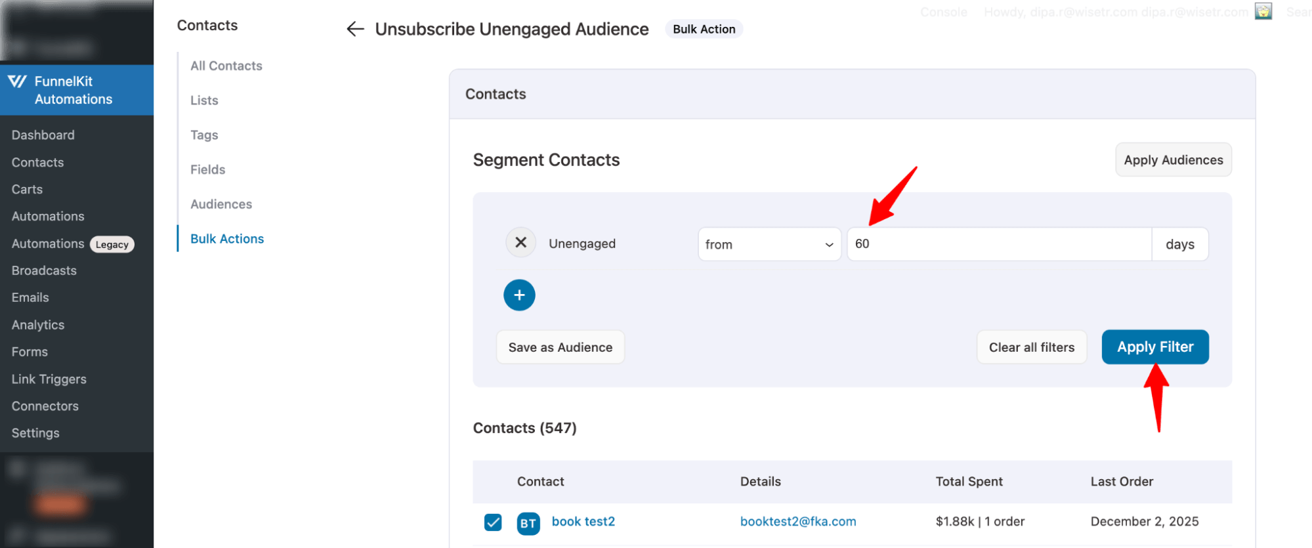Click the days value field containing 60
Screen dimensions: 1312x548
[x=999, y=244]
